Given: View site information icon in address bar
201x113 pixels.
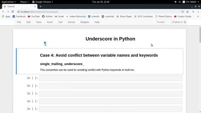Looking at the screenshot, I should (x=19, y=12).
